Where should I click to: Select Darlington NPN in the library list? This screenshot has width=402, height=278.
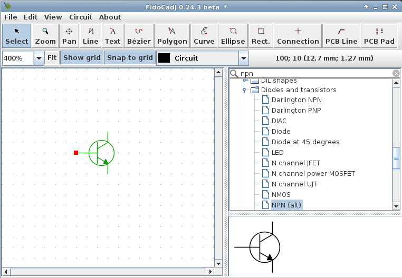coord(296,100)
